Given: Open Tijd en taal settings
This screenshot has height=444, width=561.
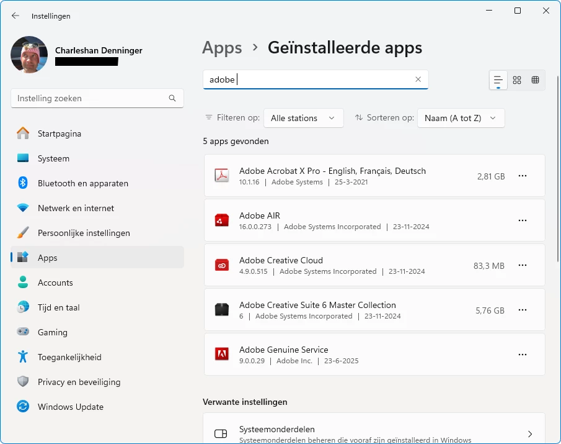Looking at the screenshot, I should (x=97, y=307).
